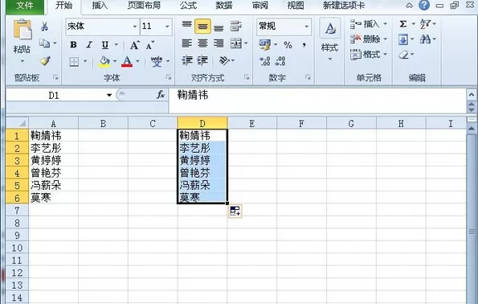
Task: Expand font color palette arrow
Action: tap(137, 61)
